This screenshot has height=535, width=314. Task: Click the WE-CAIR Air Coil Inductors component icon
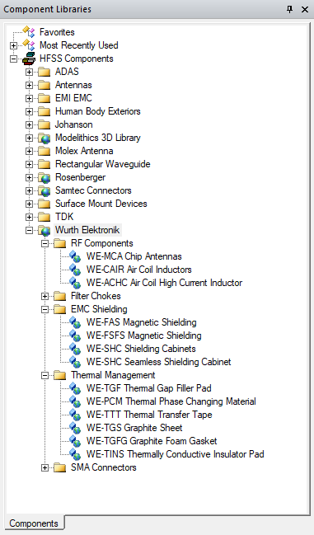[75, 270]
